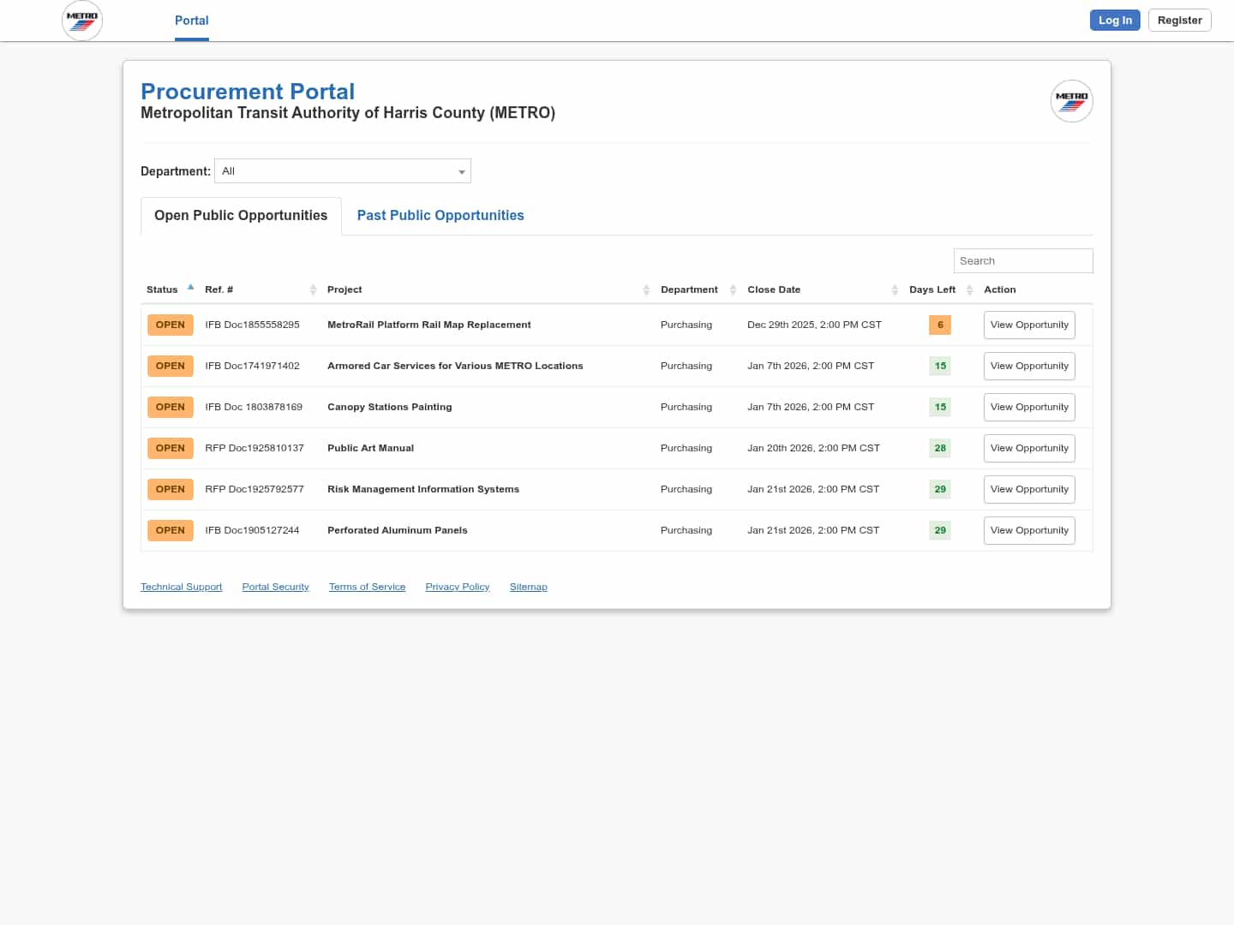This screenshot has height=925, width=1234.
Task: Switch to Past Public Opportunities tab
Action: (x=440, y=216)
